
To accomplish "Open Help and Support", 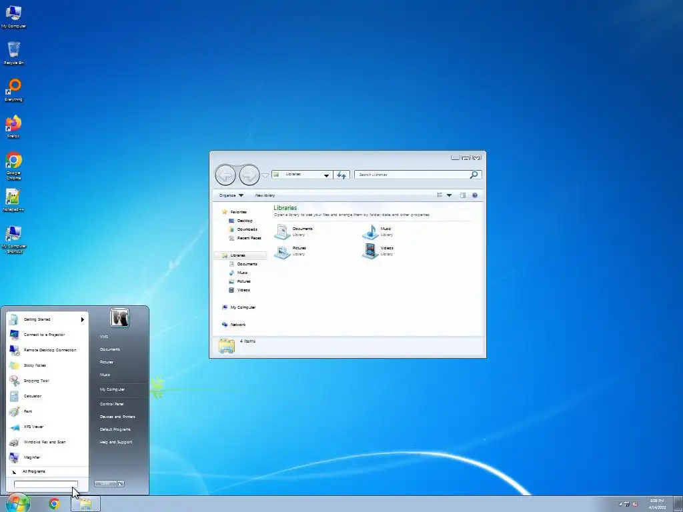I will (x=116, y=443).
